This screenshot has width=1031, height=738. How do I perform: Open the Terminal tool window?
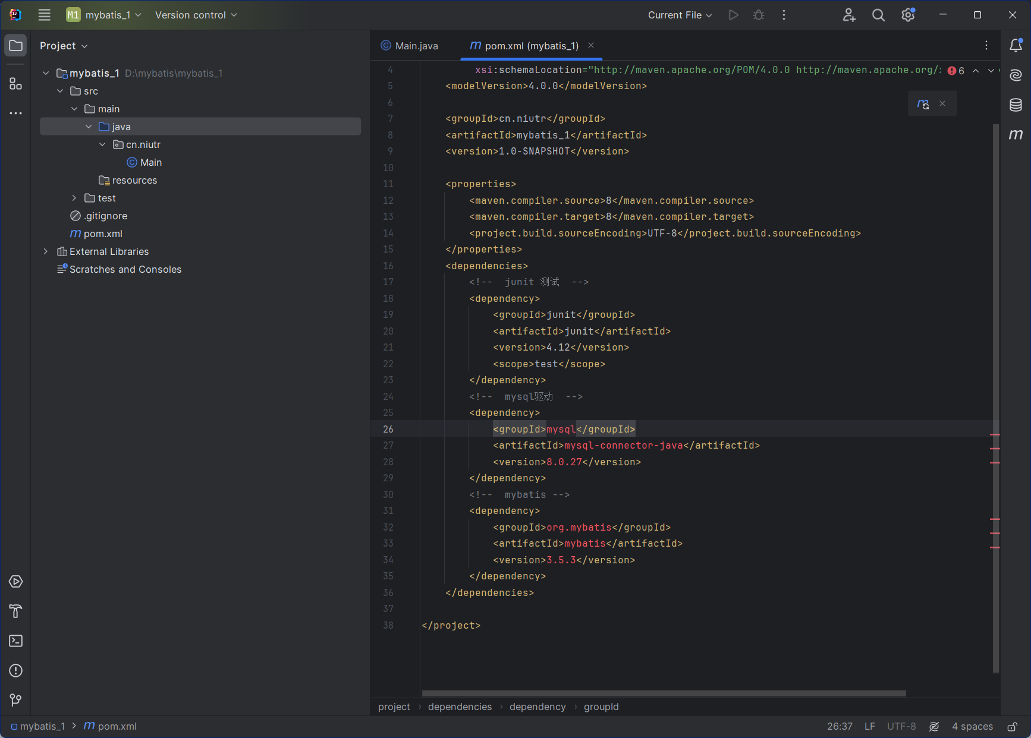(x=15, y=641)
